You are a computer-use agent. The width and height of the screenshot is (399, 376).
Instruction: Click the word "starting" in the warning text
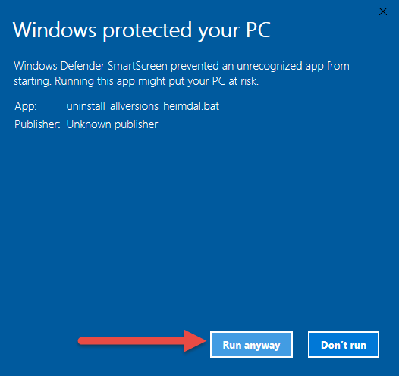tap(32, 82)
